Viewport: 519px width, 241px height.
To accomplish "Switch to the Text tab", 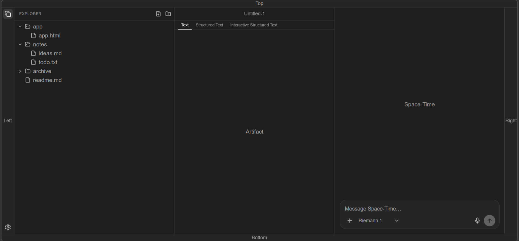I will point(185,25).
